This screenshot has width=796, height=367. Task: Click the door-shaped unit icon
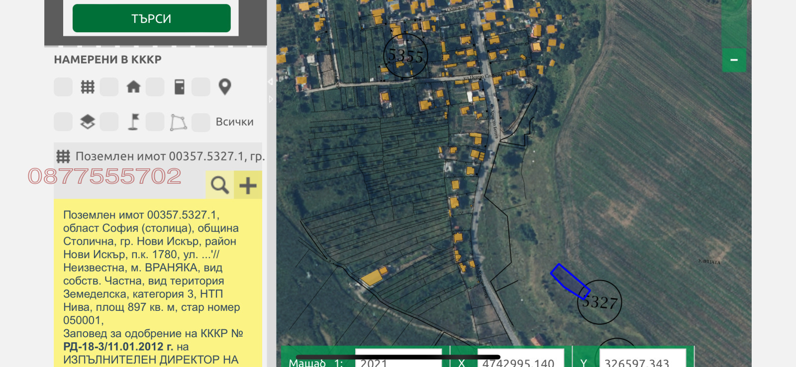[x=179, y=87]
